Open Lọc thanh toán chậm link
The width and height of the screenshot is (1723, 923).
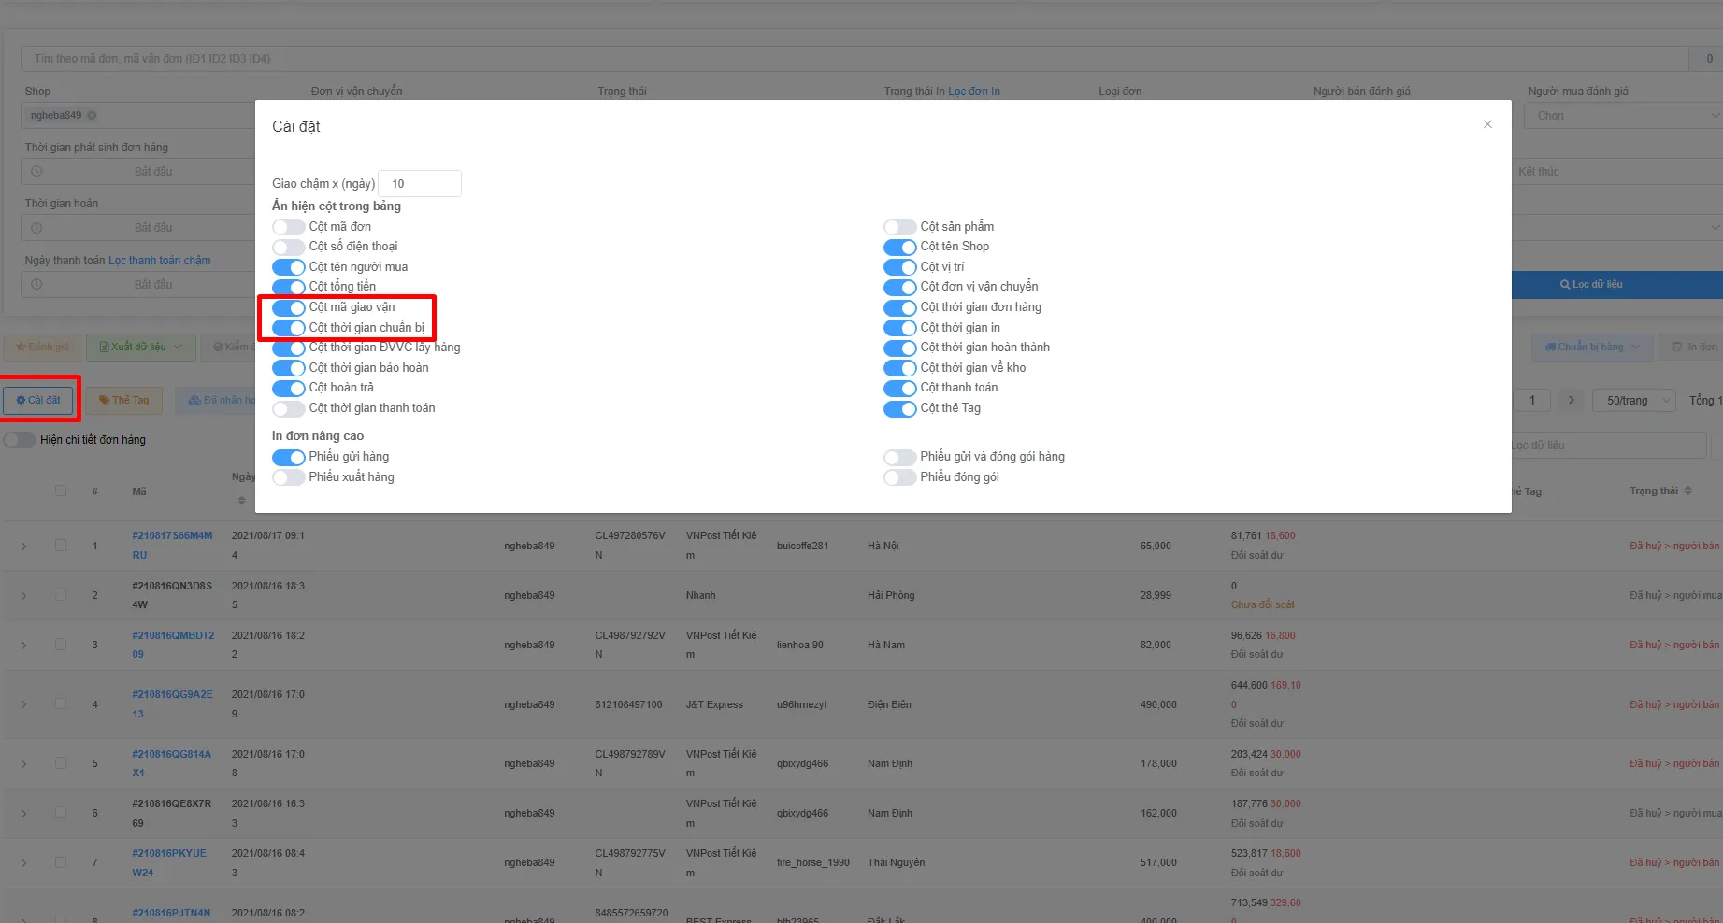point(160,261)
